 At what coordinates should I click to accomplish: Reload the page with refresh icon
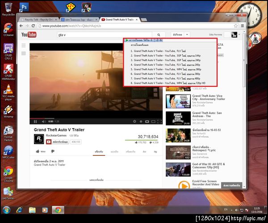[33, 26]
